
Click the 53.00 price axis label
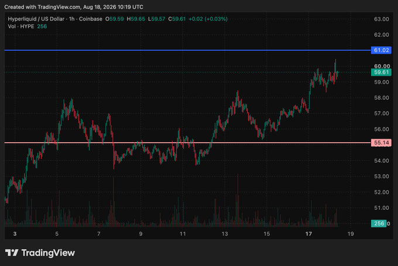click(381, 177)
